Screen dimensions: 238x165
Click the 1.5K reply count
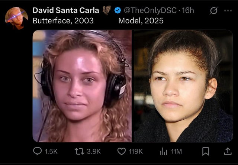point(51,152)
